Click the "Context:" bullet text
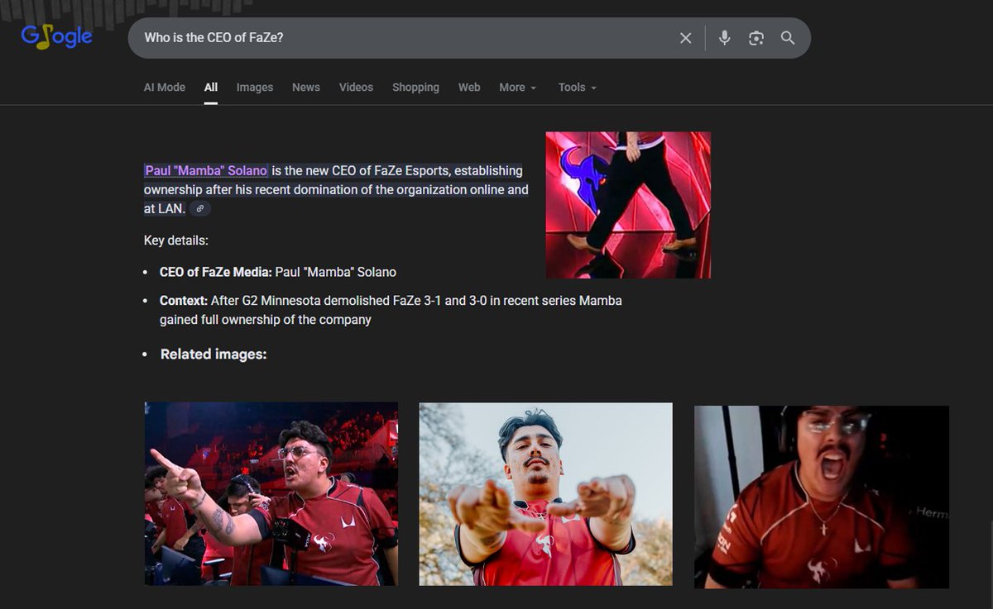 pyautogui.click(x=184, y=301)
